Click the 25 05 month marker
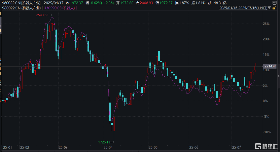 tap(153, 148)
